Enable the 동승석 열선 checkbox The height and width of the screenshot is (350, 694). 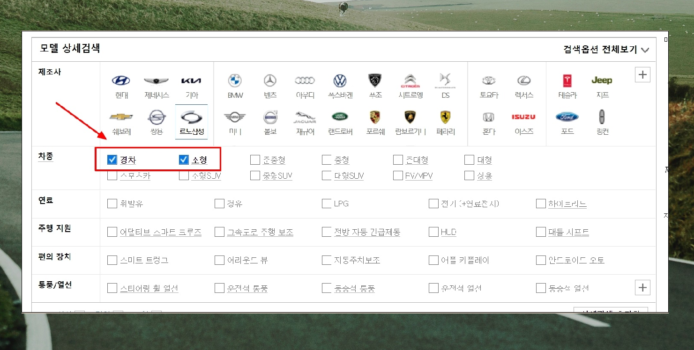[541, 288]
